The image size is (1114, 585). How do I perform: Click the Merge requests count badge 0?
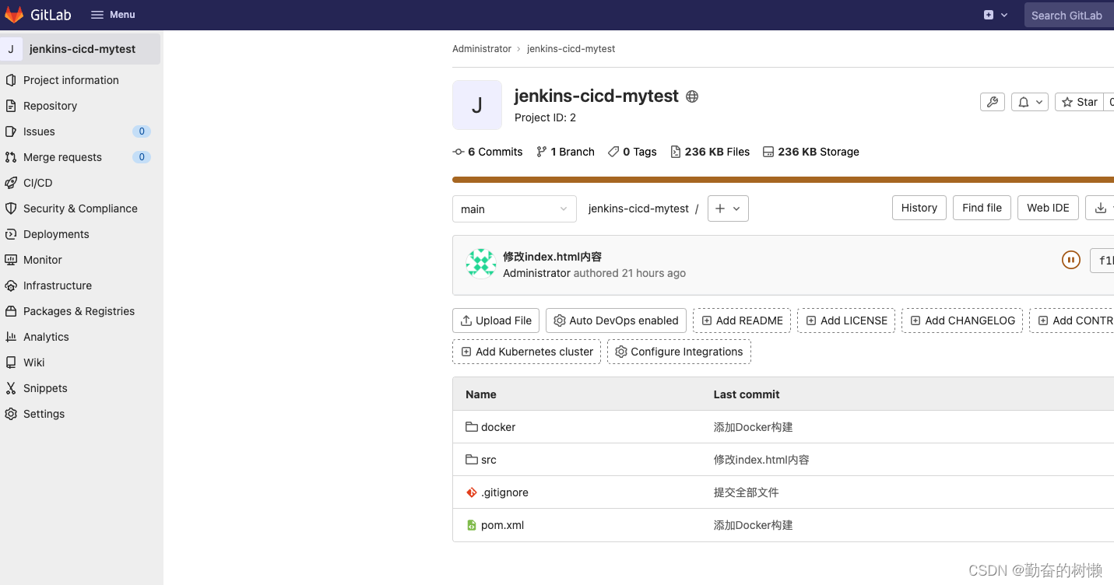142,157
